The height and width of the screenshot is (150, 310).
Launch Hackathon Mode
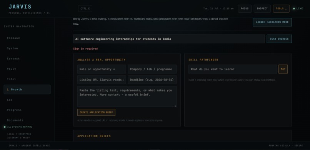[x=272, y=22]
